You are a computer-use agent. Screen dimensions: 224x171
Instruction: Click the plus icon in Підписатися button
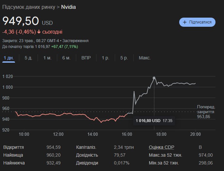(185, 22)
